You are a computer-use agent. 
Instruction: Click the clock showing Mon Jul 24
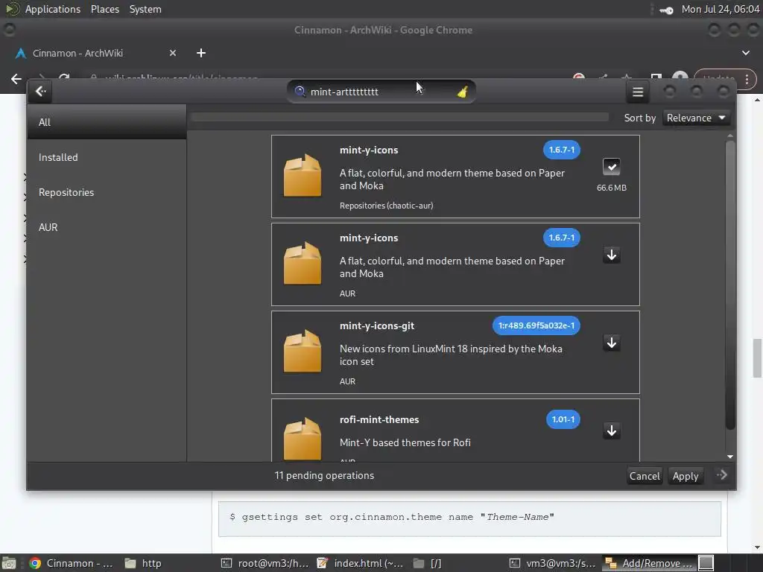(x=721, y=9)
